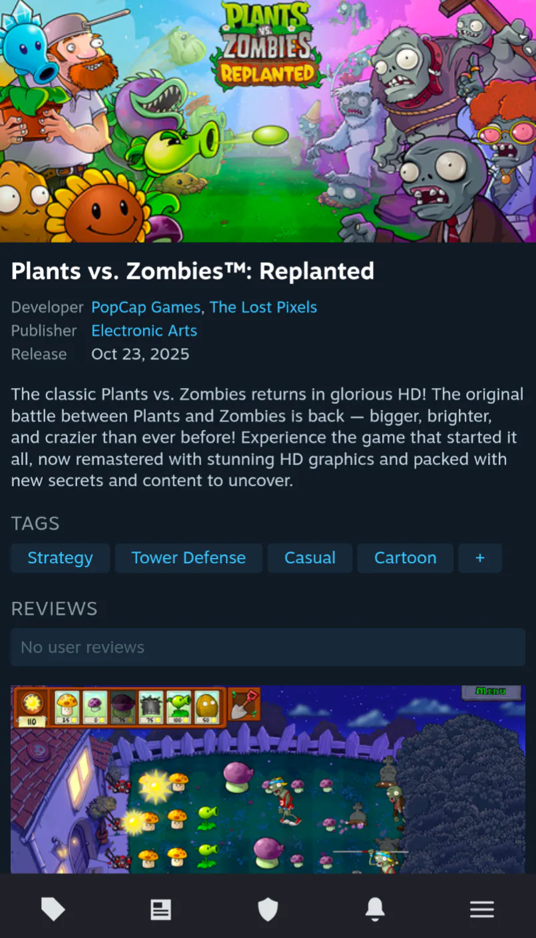Select the Casual tag
The width and height of the screenshot is (536, 938).
click(x=310, y=558)
